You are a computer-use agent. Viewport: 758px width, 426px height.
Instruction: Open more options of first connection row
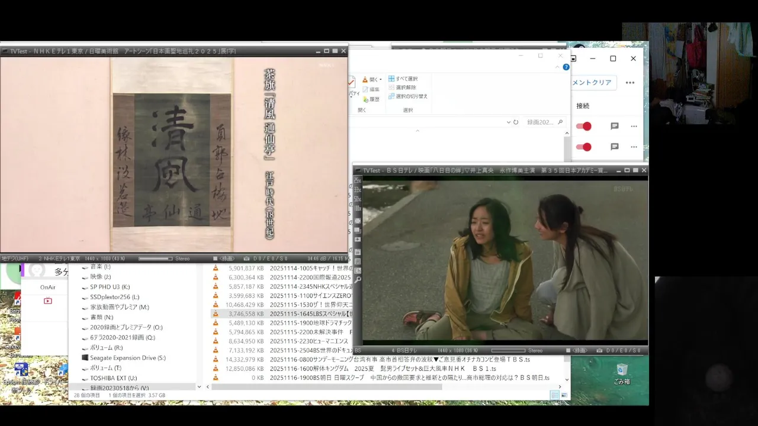pyautogui.click(x=634, y=126)
